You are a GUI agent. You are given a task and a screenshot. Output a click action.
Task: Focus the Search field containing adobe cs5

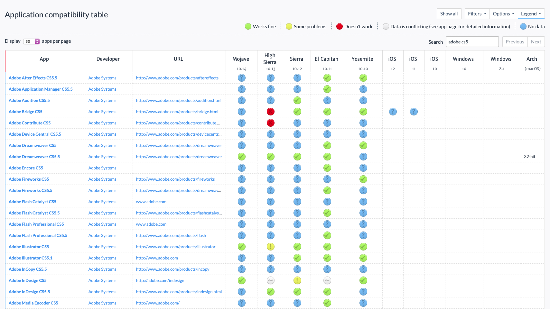472,42
